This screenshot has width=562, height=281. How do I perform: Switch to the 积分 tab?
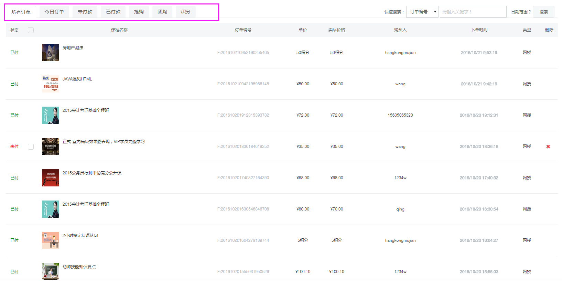(x=186, y=12)
